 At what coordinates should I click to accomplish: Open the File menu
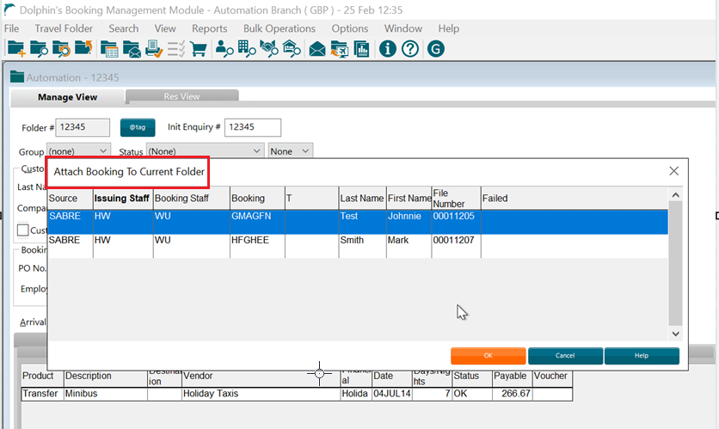(x=11, y=28)
